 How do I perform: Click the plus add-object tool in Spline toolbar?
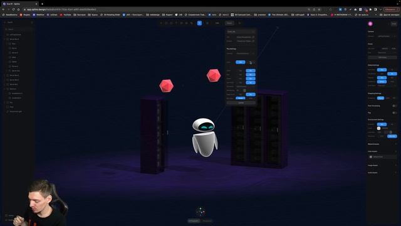pyautogui.click(x=161, y=23)
